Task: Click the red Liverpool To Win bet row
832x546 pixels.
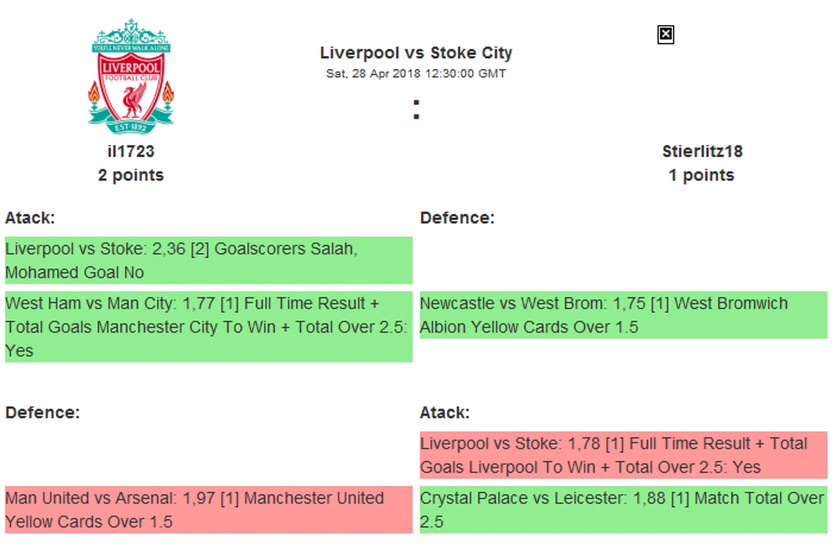Action: [623, 455]
